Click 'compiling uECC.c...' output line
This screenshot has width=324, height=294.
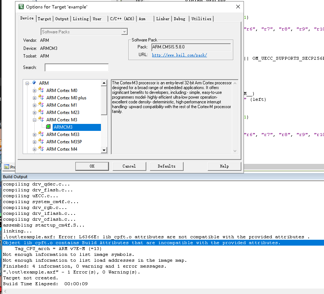tap(30, 196)
